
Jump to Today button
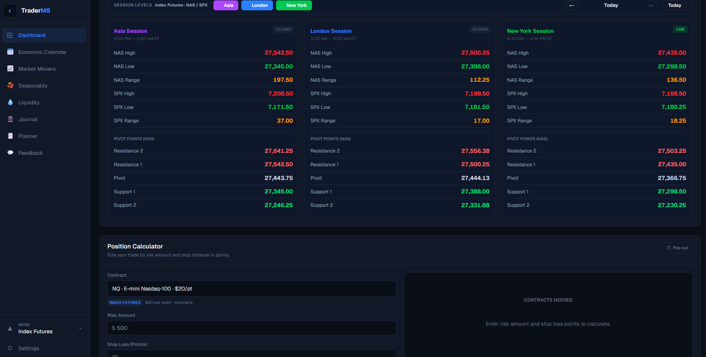(675, 5)
